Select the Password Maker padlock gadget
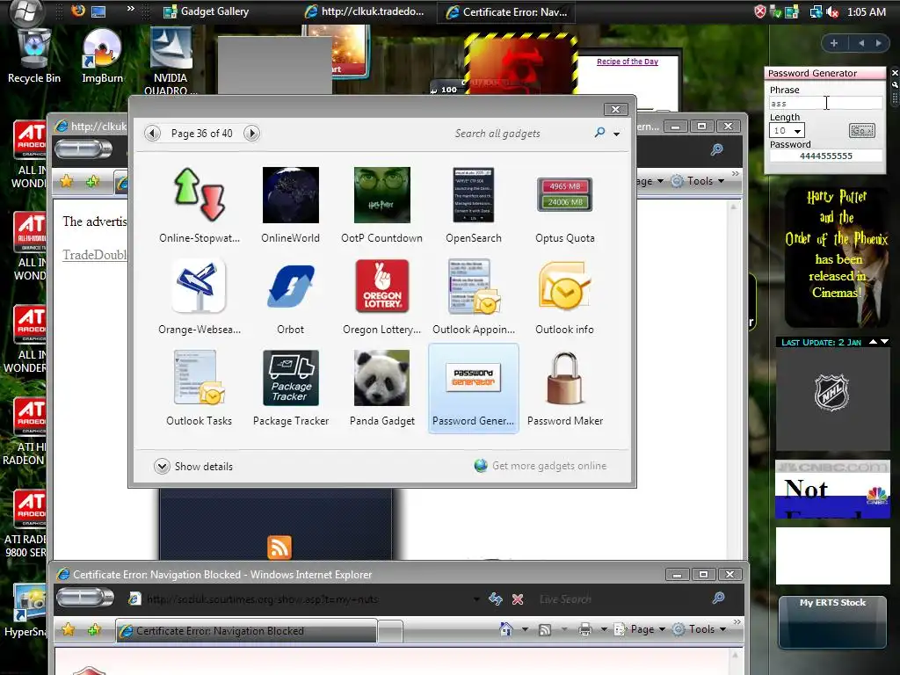The image size is (900, 675). tap(565, 378)
